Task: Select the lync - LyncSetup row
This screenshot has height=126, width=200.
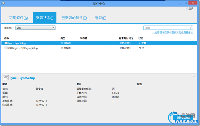Action: coord(99,43)
